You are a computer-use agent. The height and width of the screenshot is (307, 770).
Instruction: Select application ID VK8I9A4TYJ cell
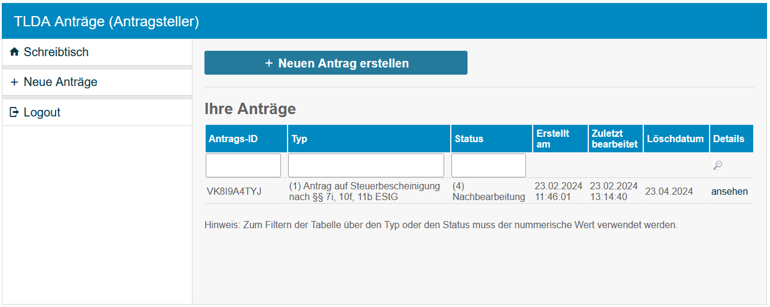coord(234,192)
